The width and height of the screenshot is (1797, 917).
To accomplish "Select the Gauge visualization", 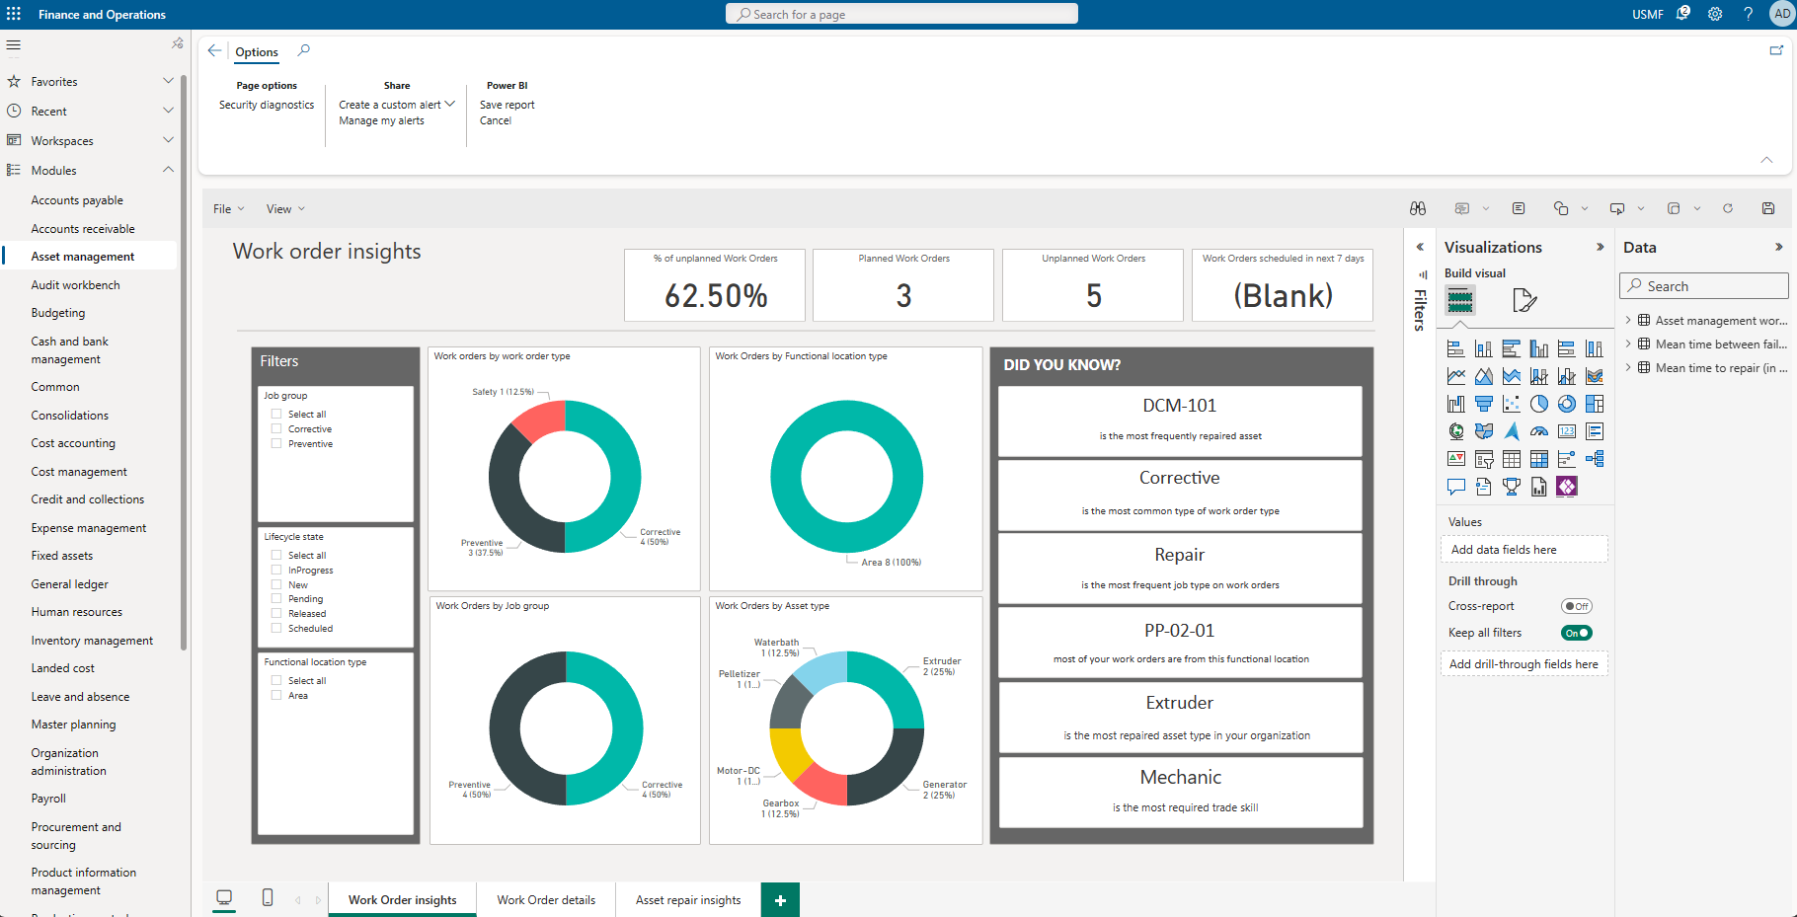I will click(x=1539, y=431).
